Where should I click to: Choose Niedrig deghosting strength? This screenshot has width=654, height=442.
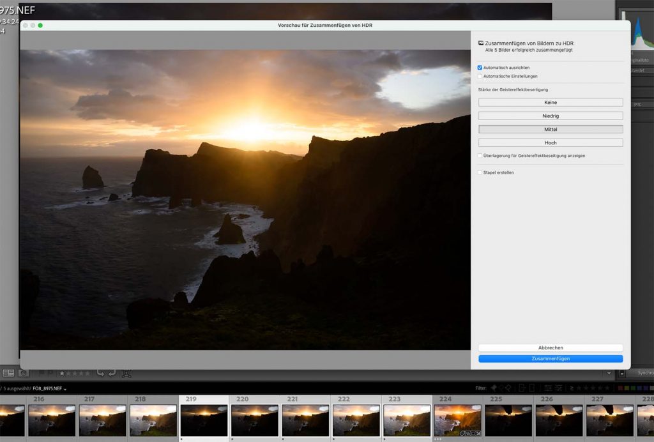[x=551, y=116]
